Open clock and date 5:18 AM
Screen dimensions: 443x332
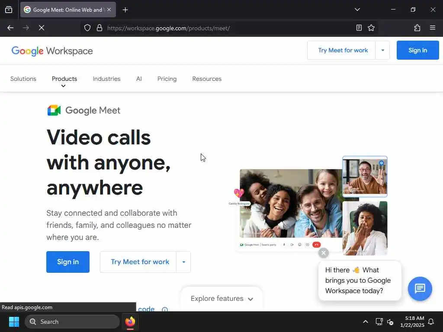pyautogui.click(x=412, y=322)
